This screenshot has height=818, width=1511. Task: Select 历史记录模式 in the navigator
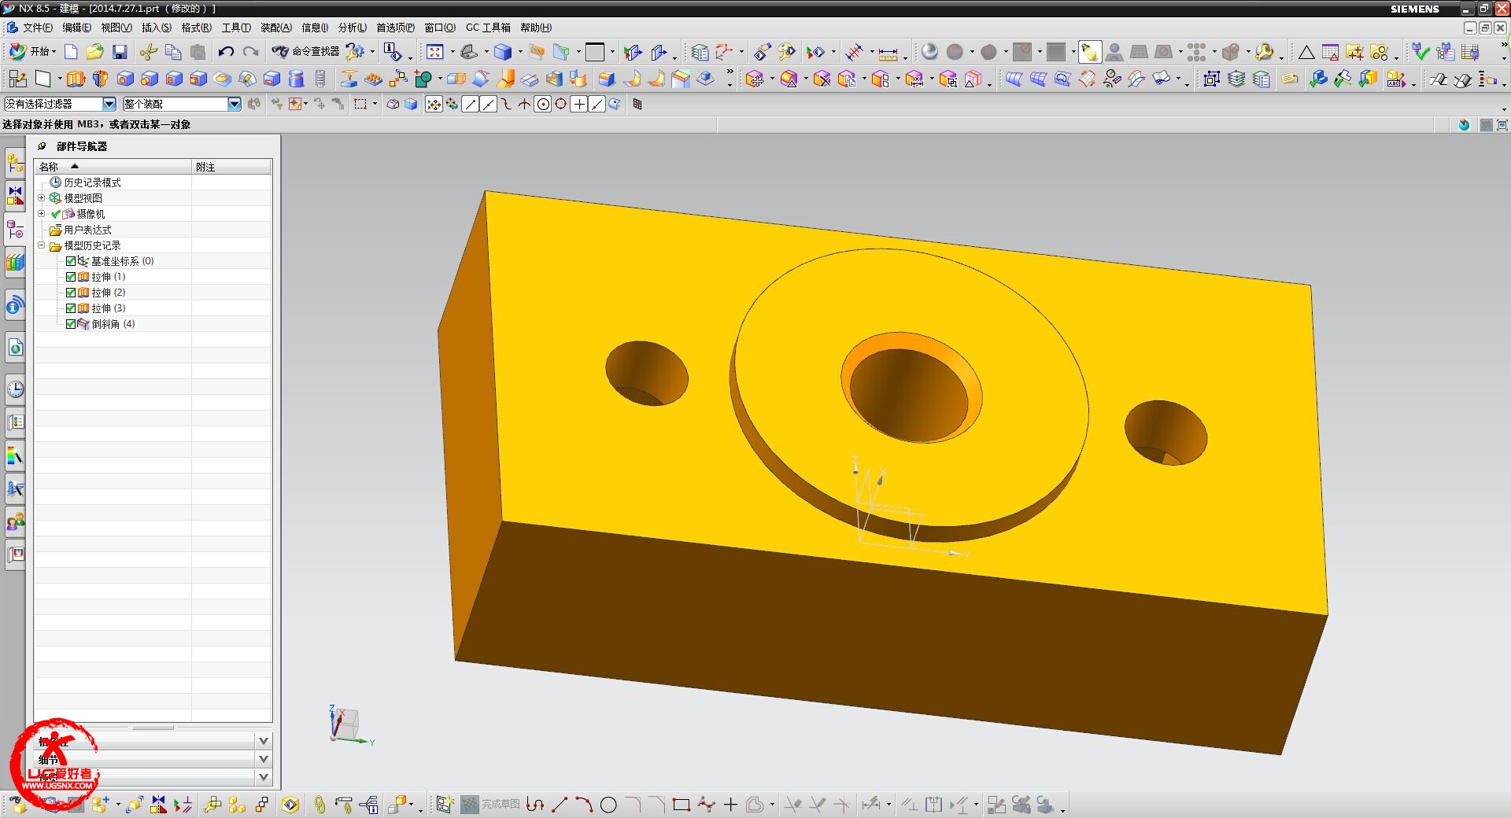(92, 182)
